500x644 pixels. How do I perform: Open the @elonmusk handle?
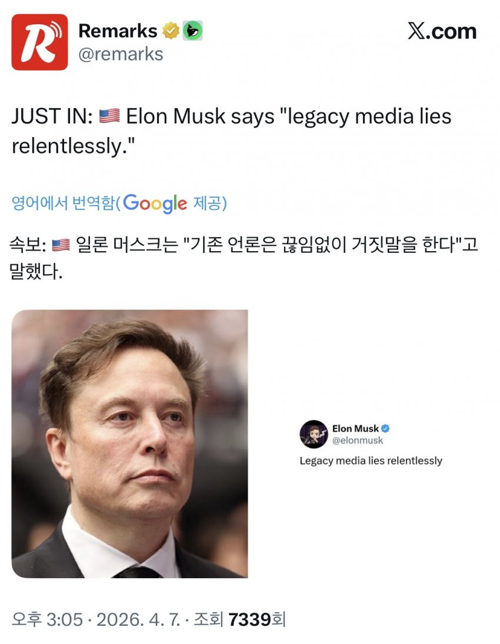tap(358, 441)
